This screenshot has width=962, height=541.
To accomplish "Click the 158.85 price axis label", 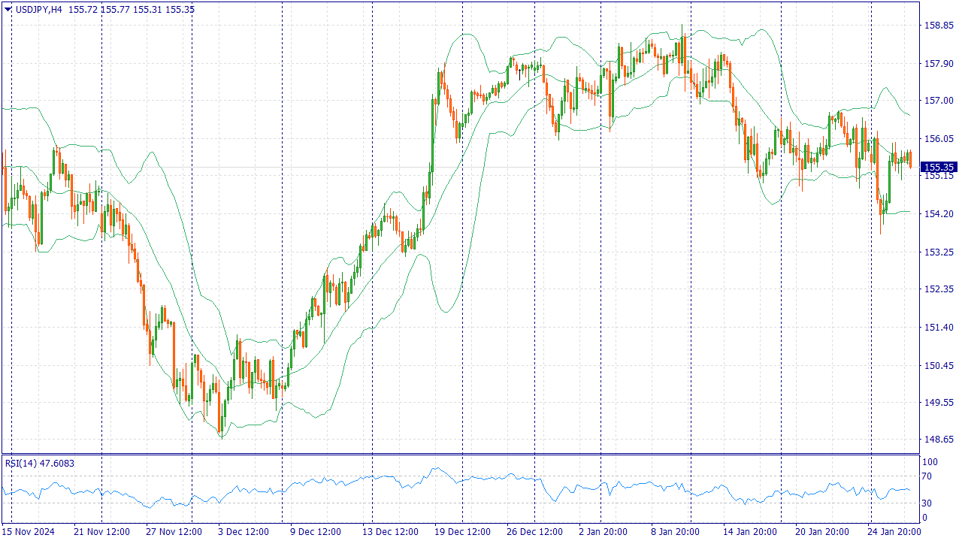I will coord(937,25).
